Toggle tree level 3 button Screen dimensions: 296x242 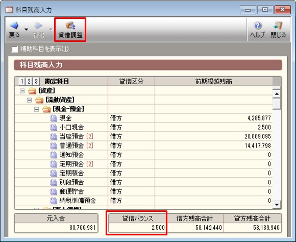point(36,82)
